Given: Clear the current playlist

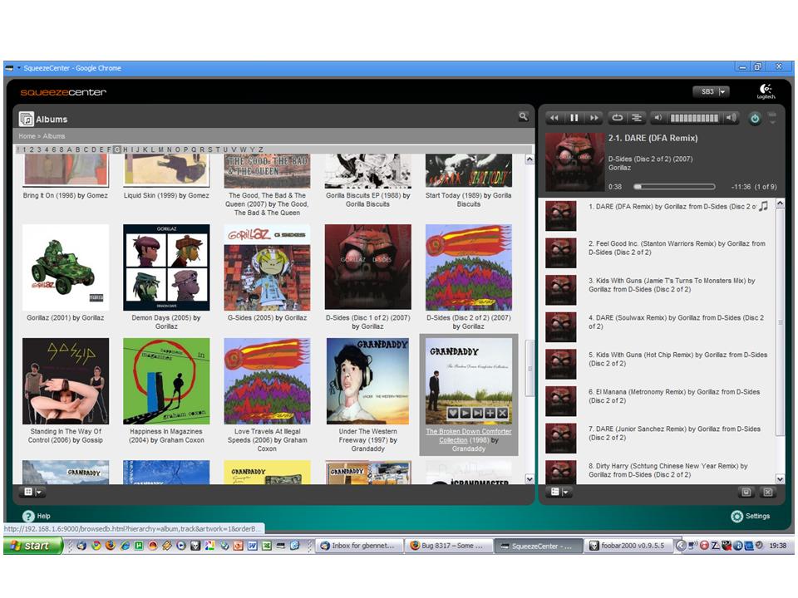Looking at the screenshot, I should tap(767, 492).
